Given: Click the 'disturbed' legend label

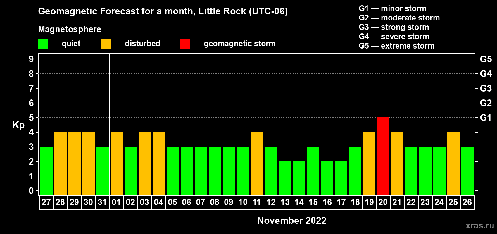Looking at the screenshot, I should click(142, 44).
